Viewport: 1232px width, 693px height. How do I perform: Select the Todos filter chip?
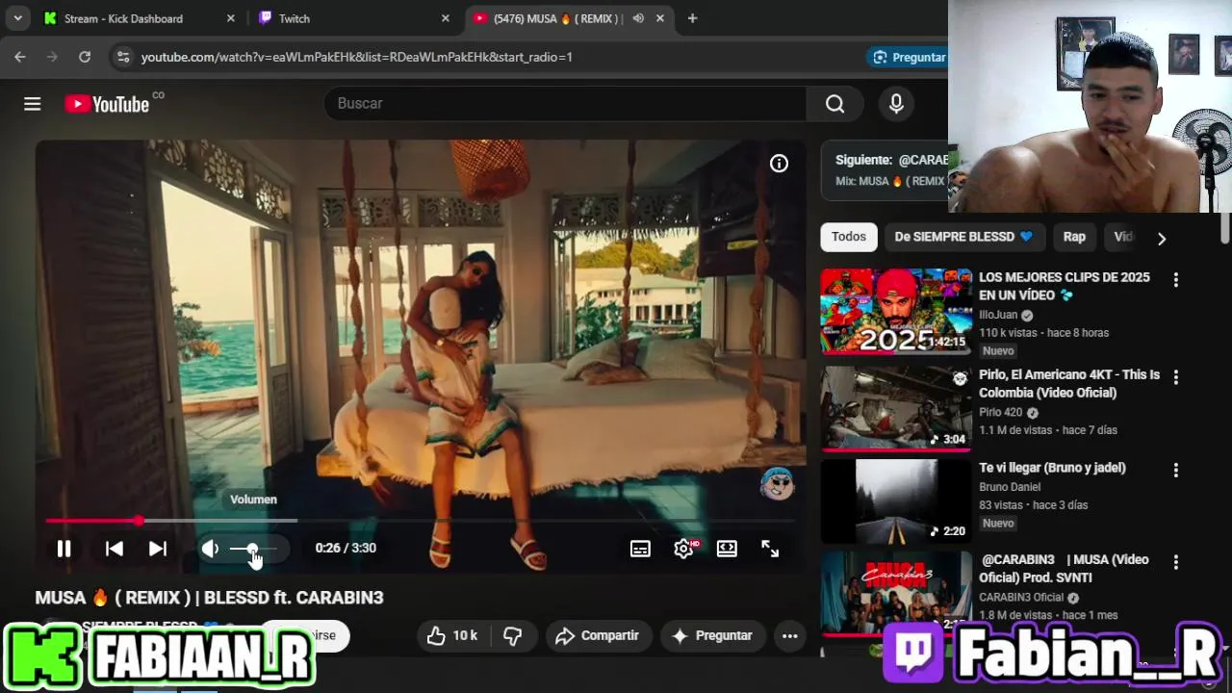849,237
